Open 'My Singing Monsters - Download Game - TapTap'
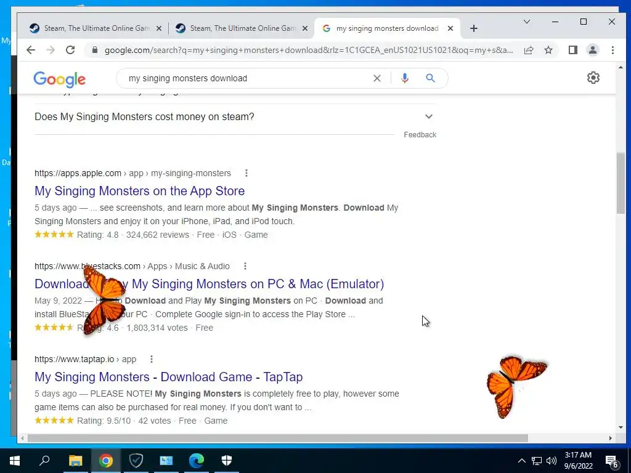 pyautogui.click(x=169, y=376)
